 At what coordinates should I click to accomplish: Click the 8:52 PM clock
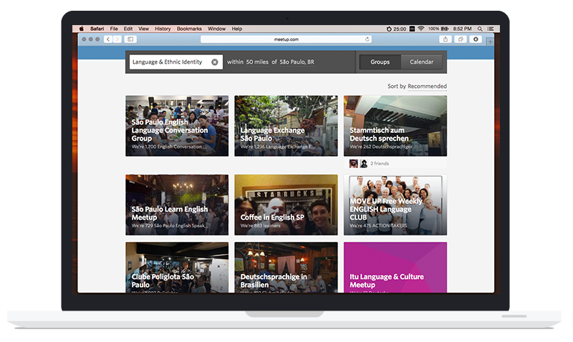pos(462,29)
